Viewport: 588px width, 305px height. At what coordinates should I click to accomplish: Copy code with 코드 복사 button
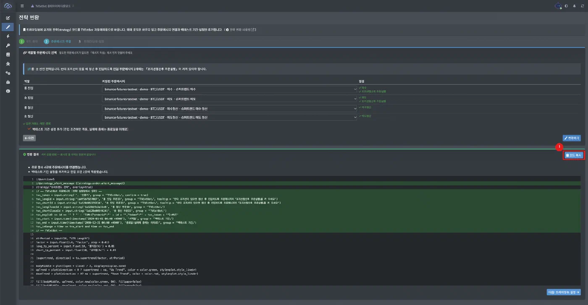573,155
